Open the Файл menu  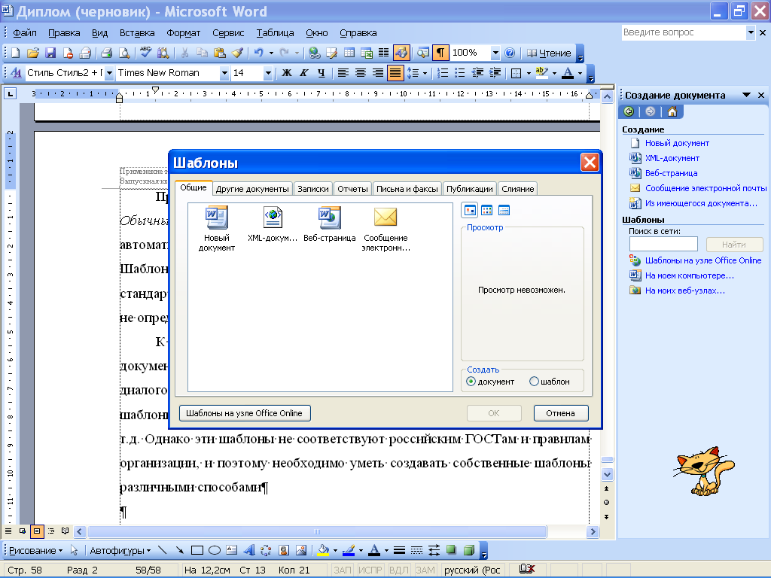click(25, 33)
